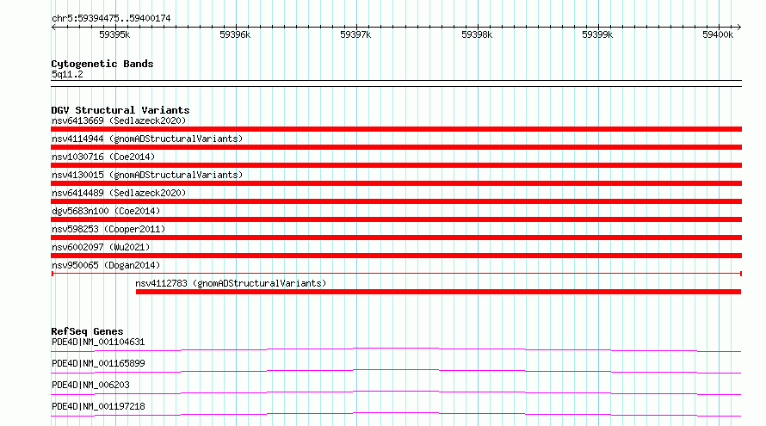This screenshot has width=766, height=426.
Task: Open variant nsv6002097 (Wu2021) label
Action: (101, 247)
